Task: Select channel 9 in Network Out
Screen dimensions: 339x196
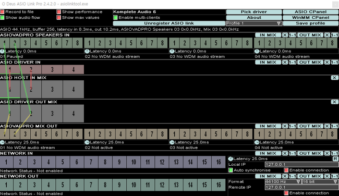Action: click(119, 185)
